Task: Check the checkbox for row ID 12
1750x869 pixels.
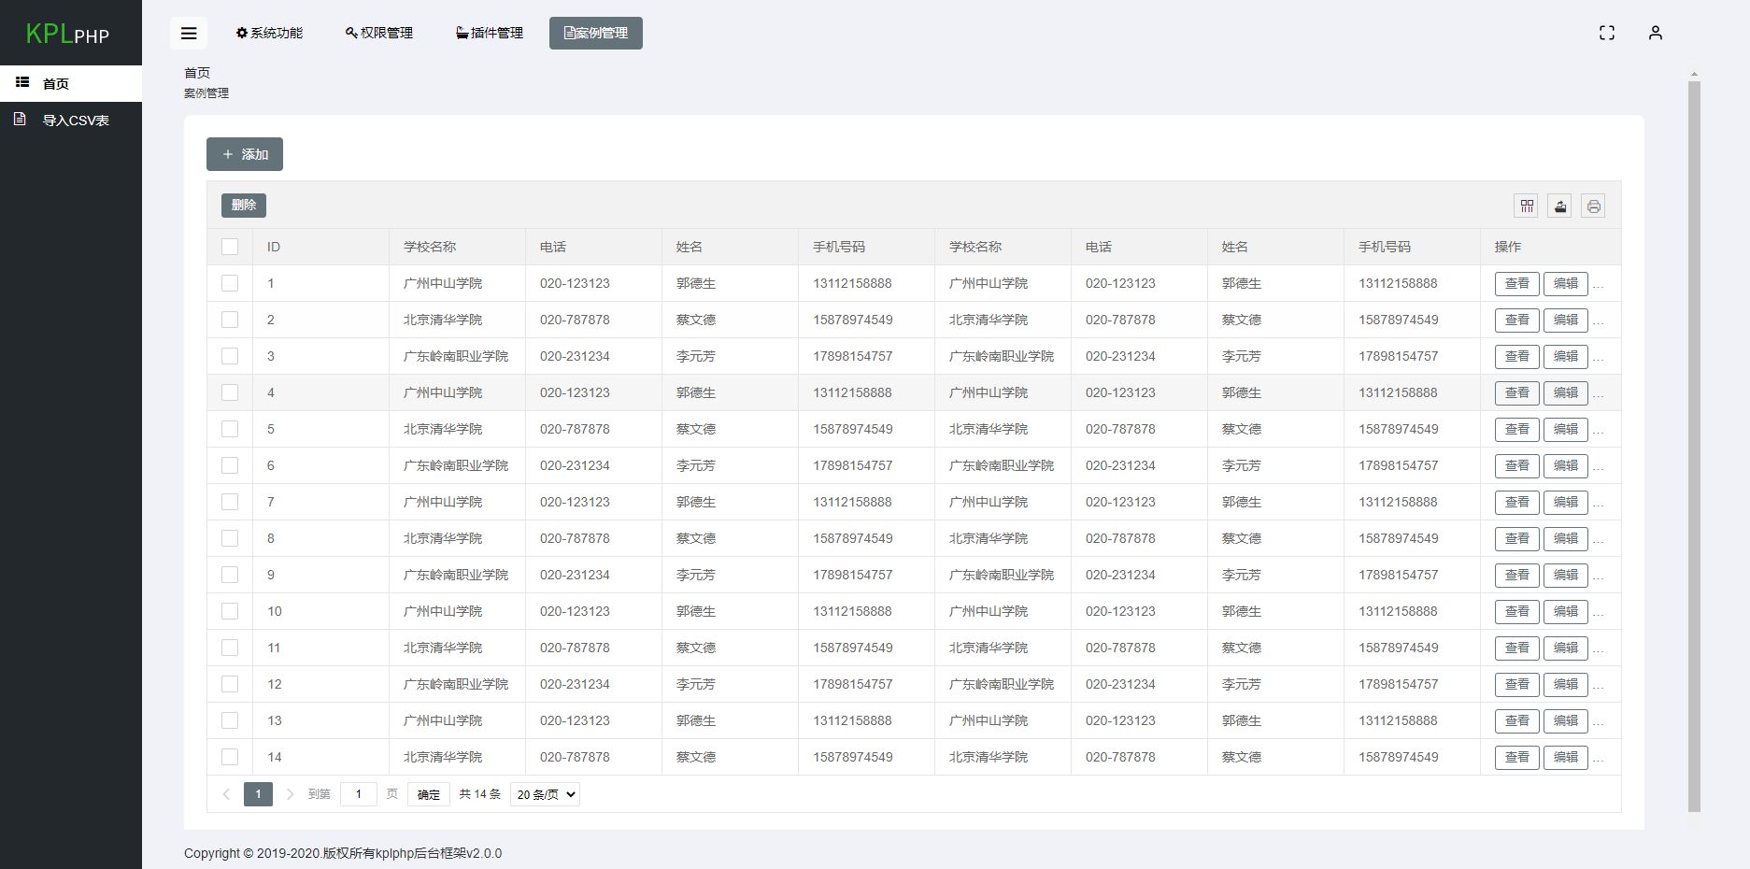Action: click(230, 684)
